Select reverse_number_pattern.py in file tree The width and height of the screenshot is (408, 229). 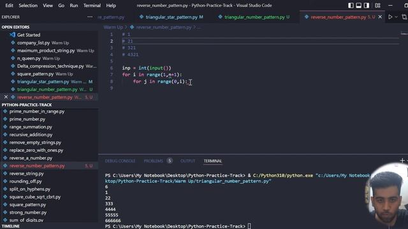tap(37, 165)
